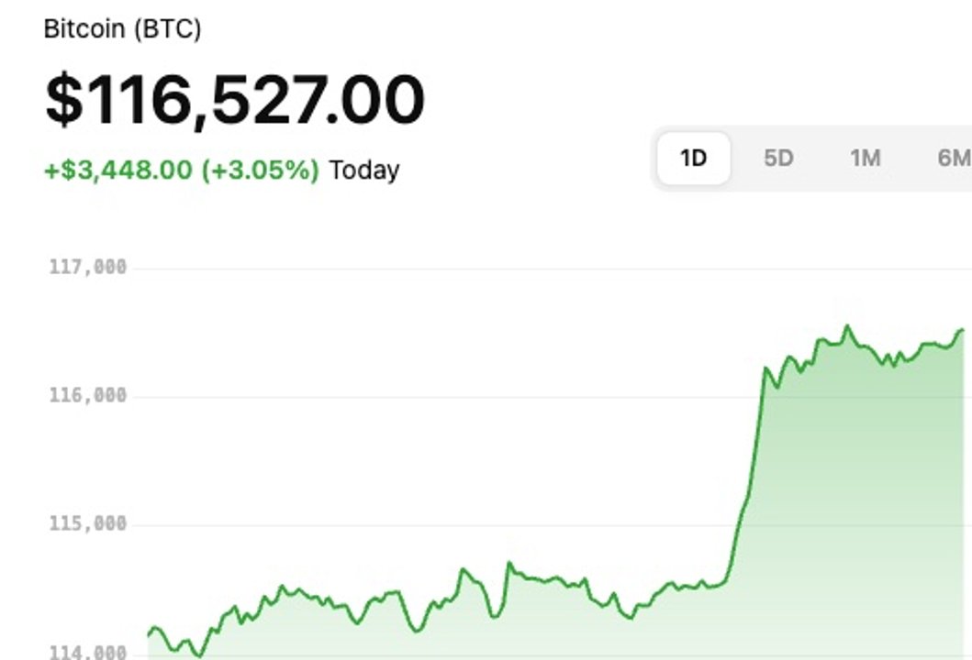
Task: Click the highest peak of the price line
Action: pyautogui.click(x=847, y=325)
